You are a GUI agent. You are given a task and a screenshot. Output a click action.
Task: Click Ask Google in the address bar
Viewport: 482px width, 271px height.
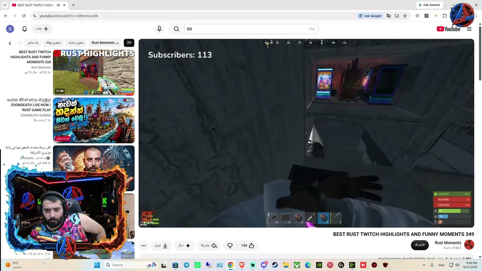click(370, 16)
